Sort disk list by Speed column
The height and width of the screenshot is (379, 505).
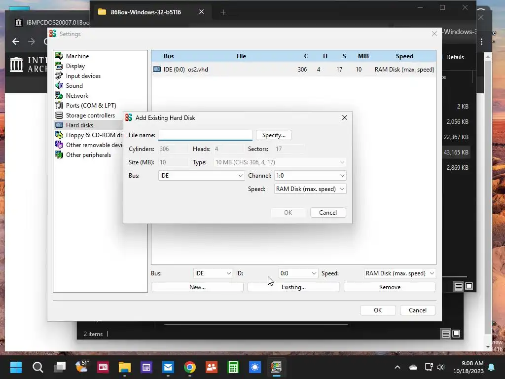[404, 56]
